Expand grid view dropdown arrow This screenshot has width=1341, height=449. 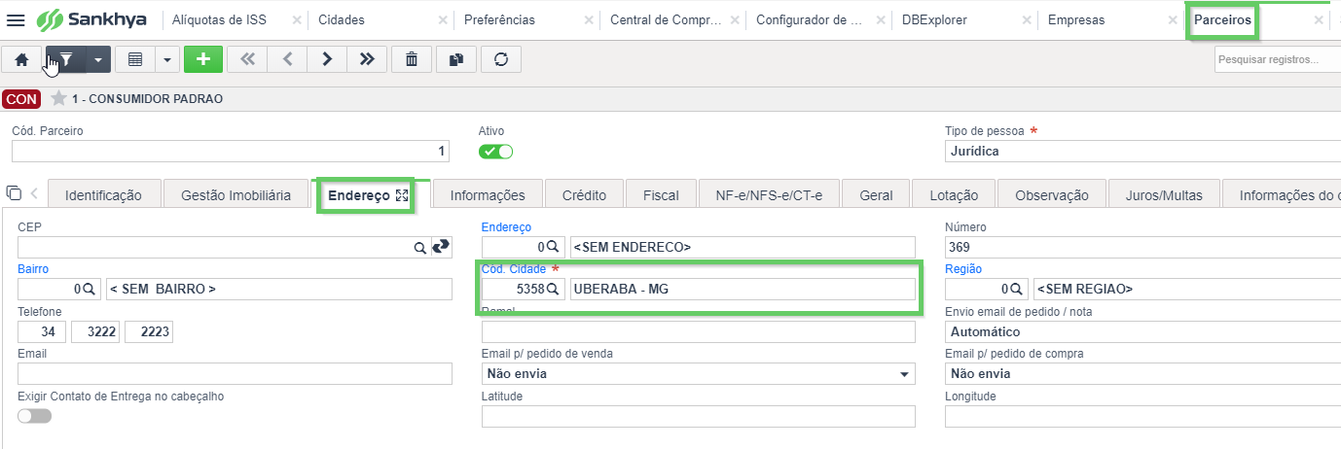[166, 59]
